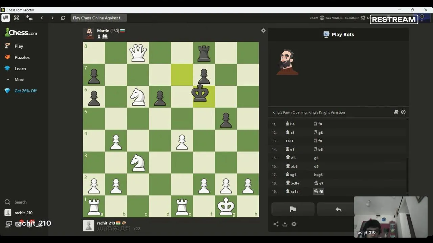The height and width of the screenshot is (243, 433).
Task: Select the black rook on f8
Action: point(204,53)
